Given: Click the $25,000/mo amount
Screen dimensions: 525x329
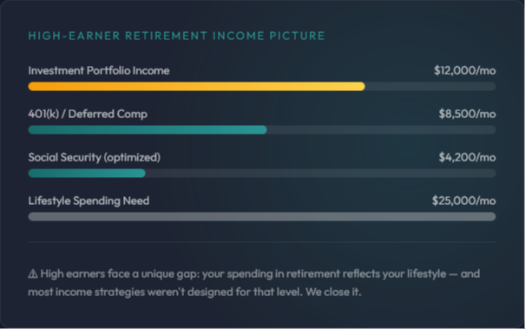Looking at the screenshot, I should point(463,201).
